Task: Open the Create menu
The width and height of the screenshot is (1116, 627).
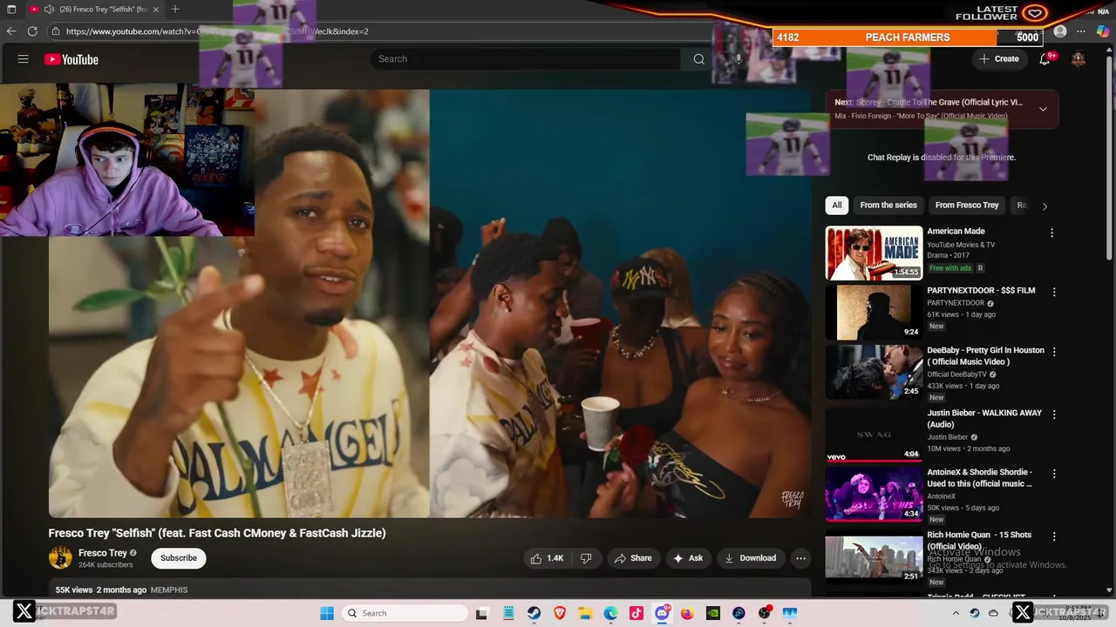Action: (x=999, y=59)
